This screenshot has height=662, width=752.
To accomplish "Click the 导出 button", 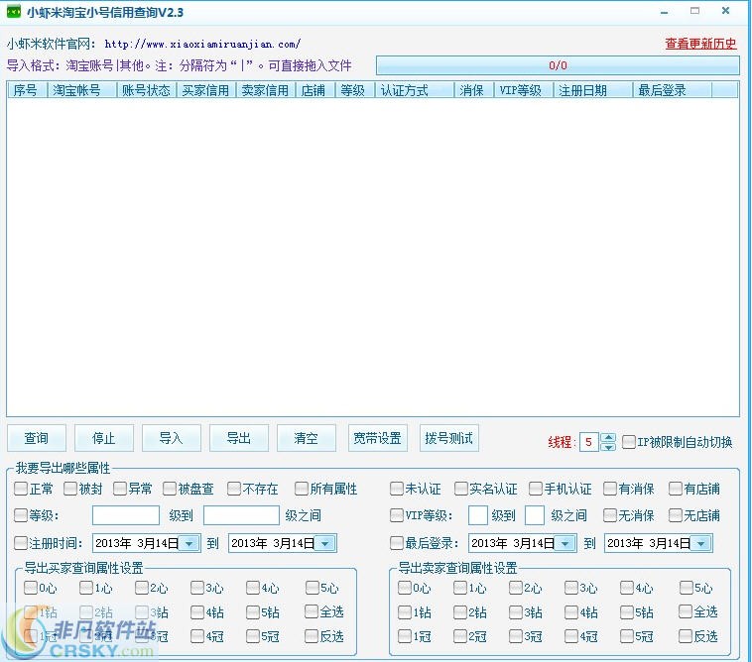I will pos(238,438).
